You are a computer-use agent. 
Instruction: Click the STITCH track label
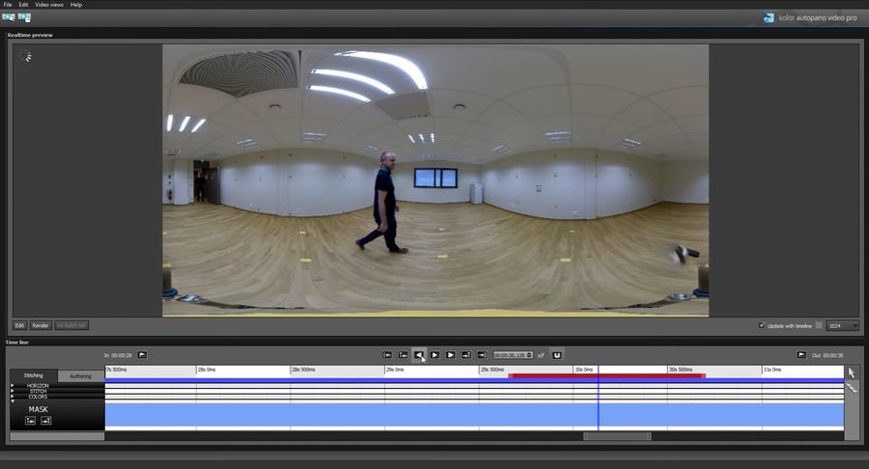point(38,391)
